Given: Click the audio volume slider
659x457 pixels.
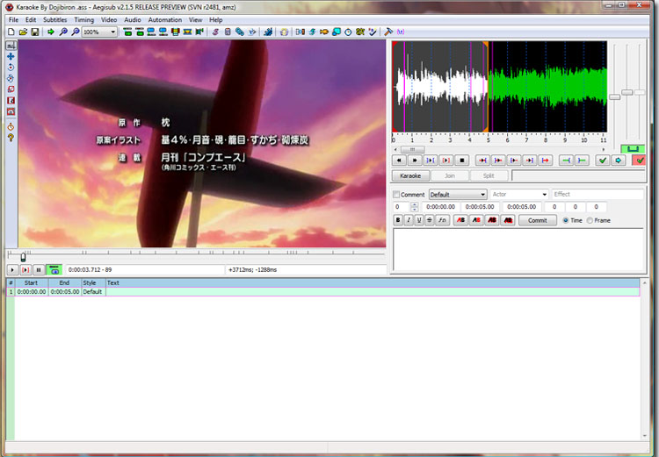Looking at the screenshot, I should 640,92.
